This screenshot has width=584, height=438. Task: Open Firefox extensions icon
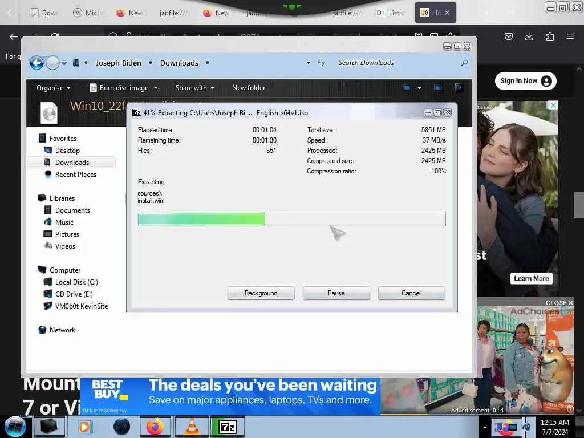tap(550, 36)
